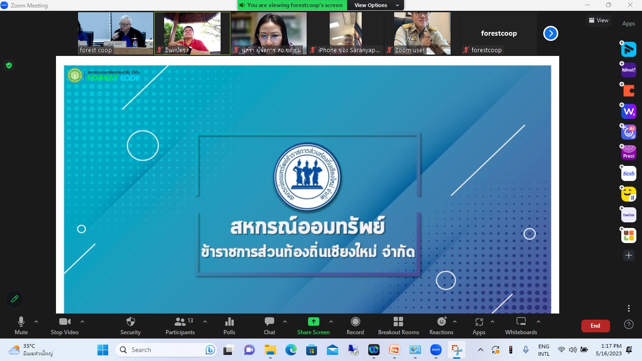
Task: Select forest coop video thumbnail
Action: (116, 33)
